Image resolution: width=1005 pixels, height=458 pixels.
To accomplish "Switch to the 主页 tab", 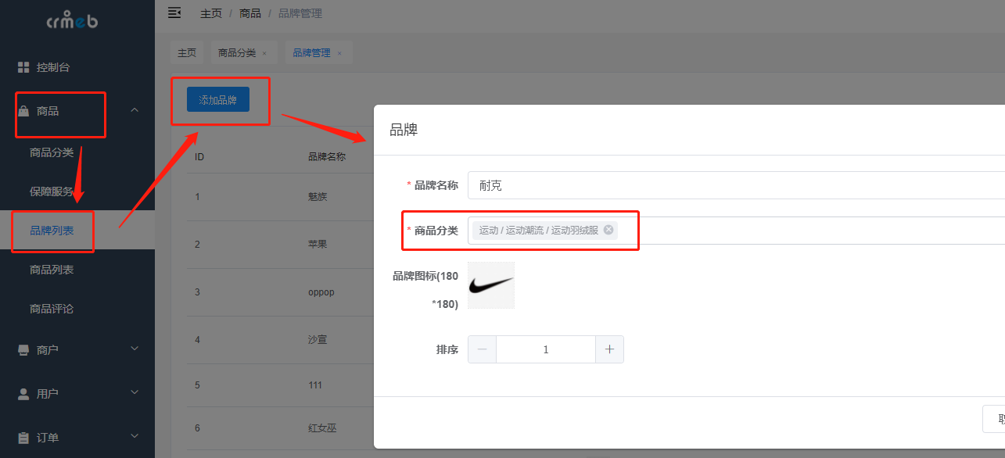I will coord(187,52).
